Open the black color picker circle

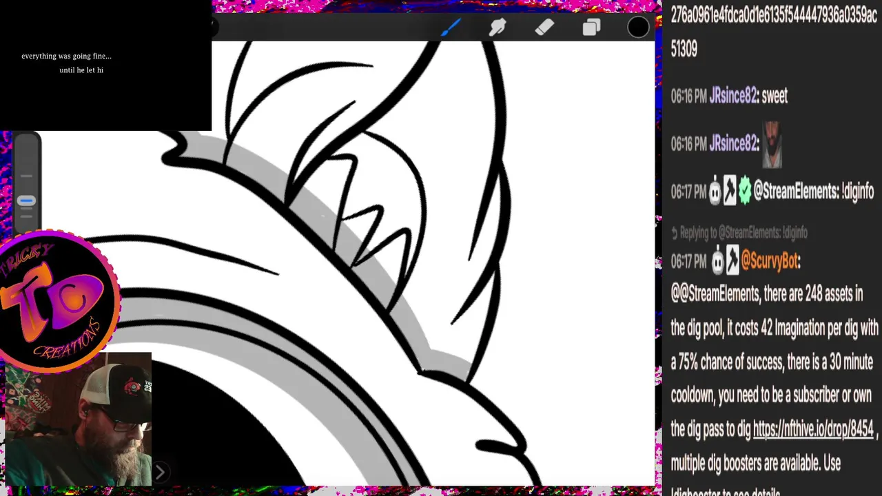coord(638,28)
